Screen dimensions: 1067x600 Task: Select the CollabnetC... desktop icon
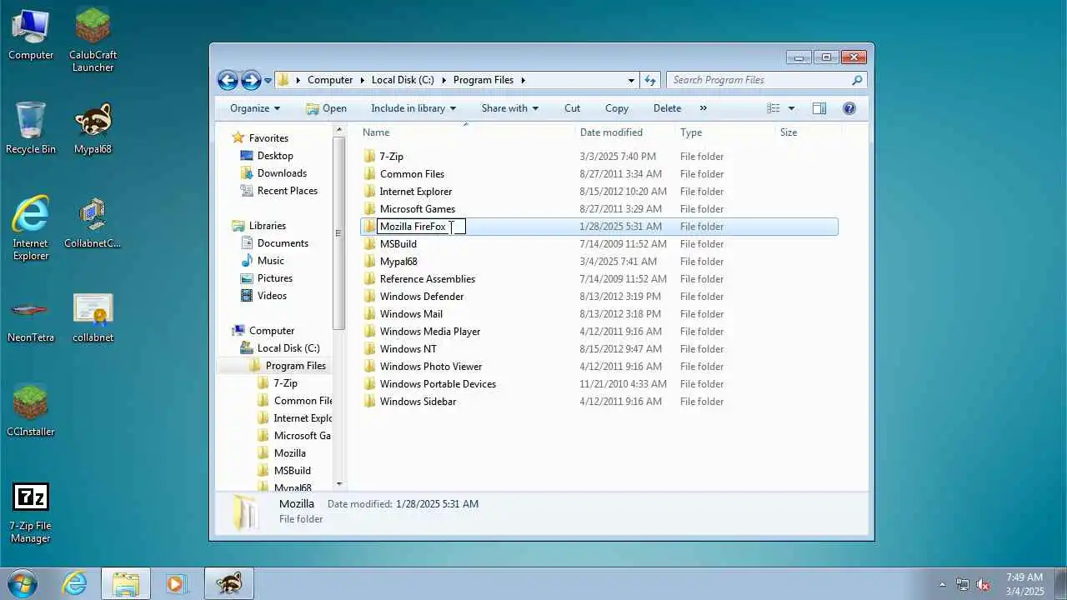click(93, 222)
